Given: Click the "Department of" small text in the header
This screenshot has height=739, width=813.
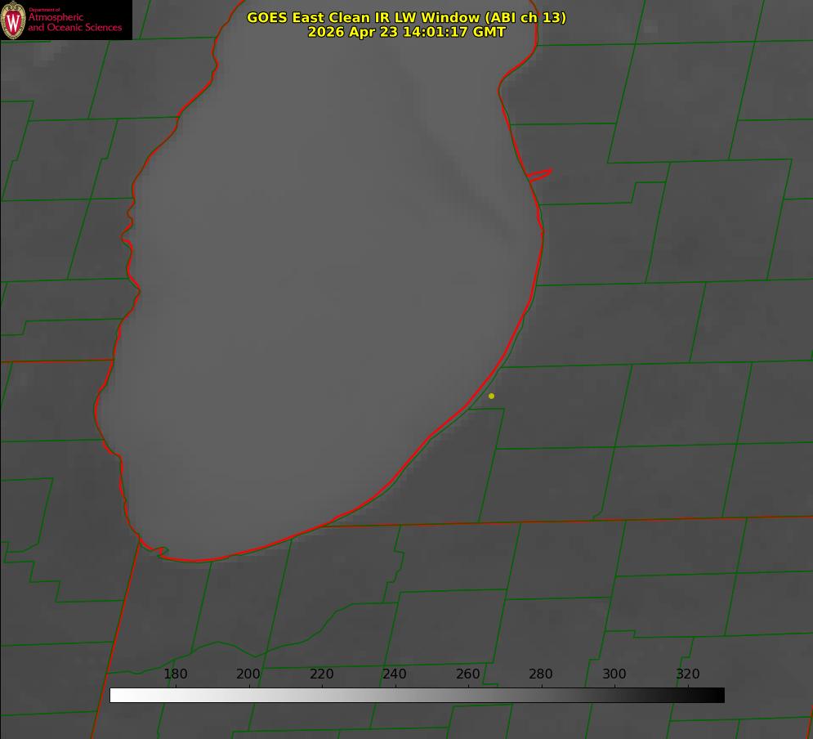Looking at the screenshot, I should [x=45, y=10].
